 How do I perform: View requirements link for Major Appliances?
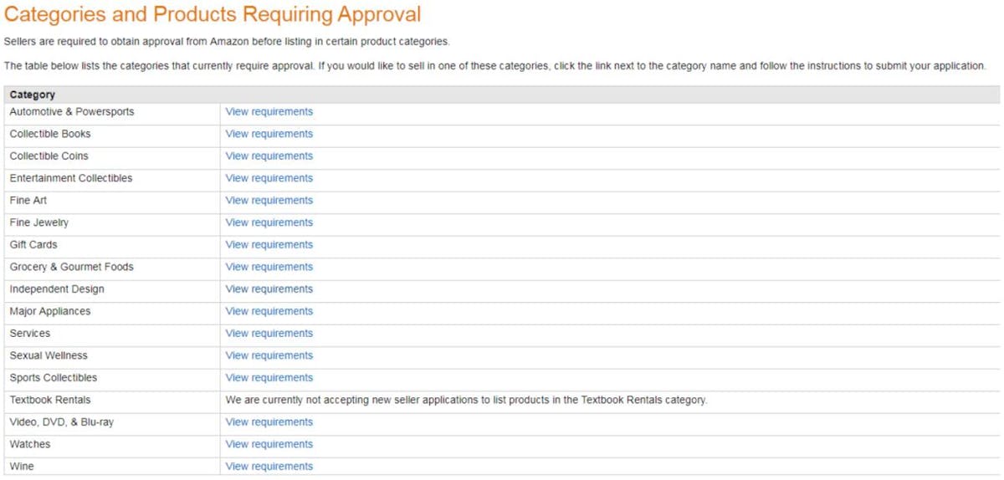(x=269, y=311)
